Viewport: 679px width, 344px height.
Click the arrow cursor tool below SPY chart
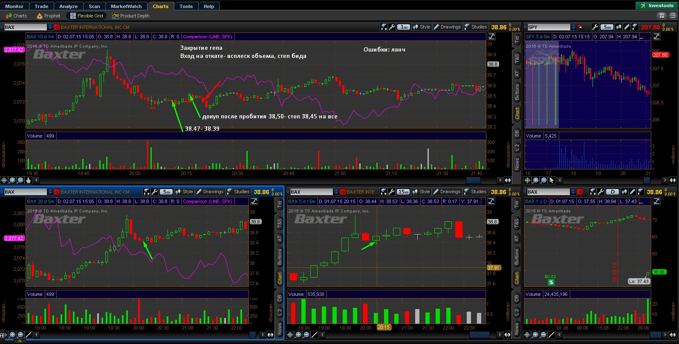point(552,180)
